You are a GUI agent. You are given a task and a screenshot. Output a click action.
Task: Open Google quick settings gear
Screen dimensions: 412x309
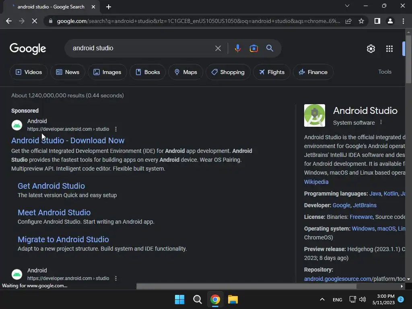(x=371, y=49)
